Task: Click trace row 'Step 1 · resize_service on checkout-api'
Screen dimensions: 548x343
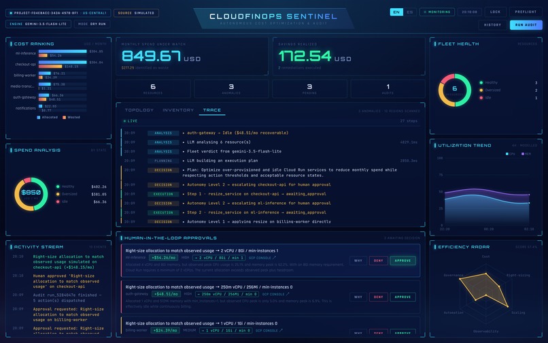Action: [271, 194]
